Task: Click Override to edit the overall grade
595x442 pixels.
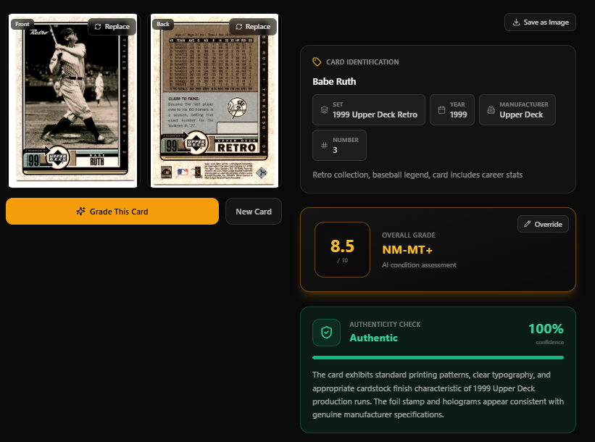Action: [543, 224]
